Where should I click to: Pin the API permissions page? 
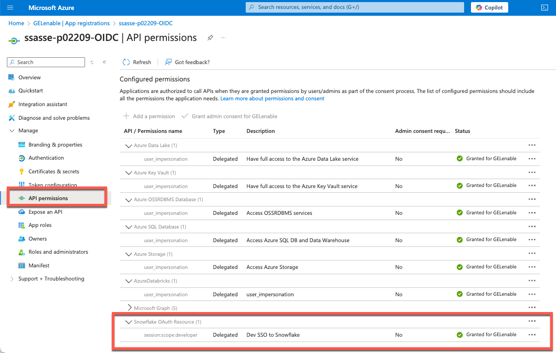pos(210,38)
